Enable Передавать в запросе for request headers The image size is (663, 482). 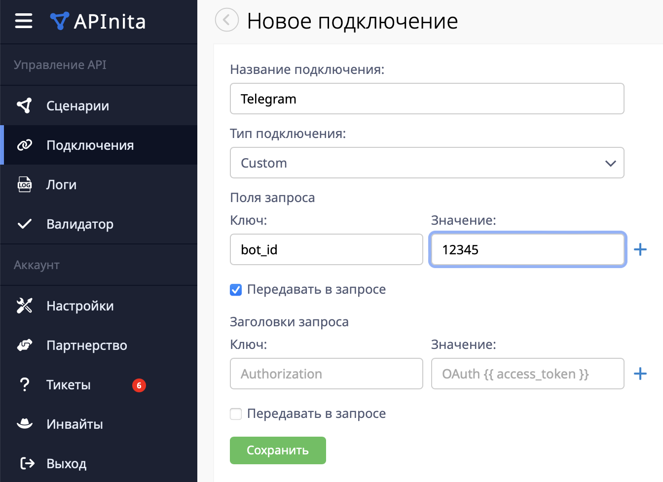click(235, 413)
